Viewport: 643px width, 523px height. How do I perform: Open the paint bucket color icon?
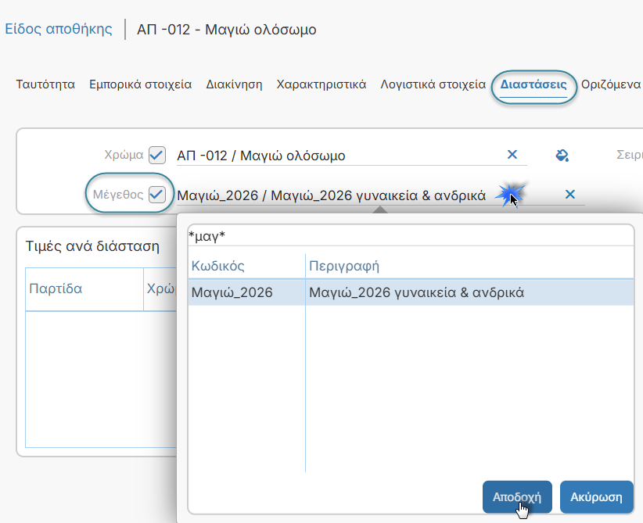point(562,156)
